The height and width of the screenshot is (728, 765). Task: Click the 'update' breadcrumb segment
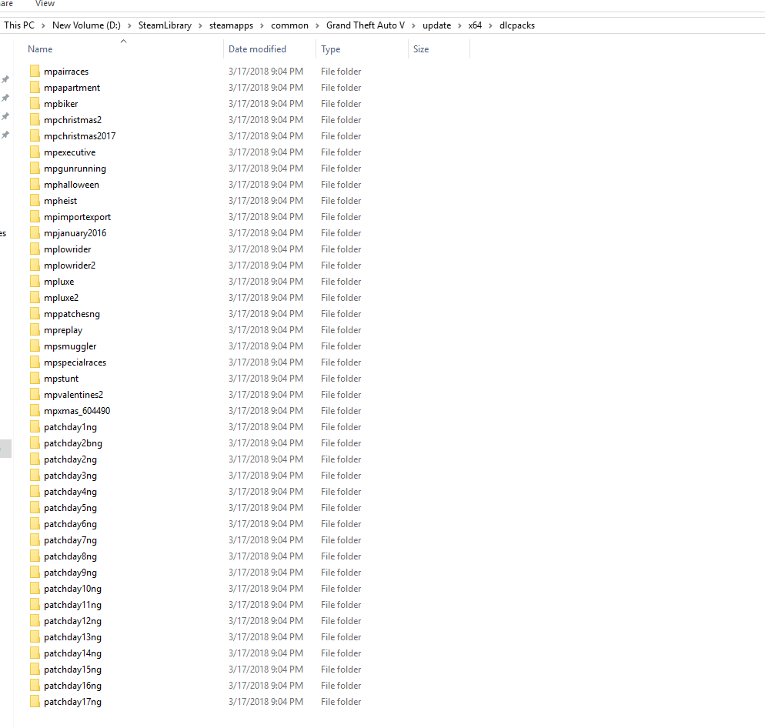[436, 25]
